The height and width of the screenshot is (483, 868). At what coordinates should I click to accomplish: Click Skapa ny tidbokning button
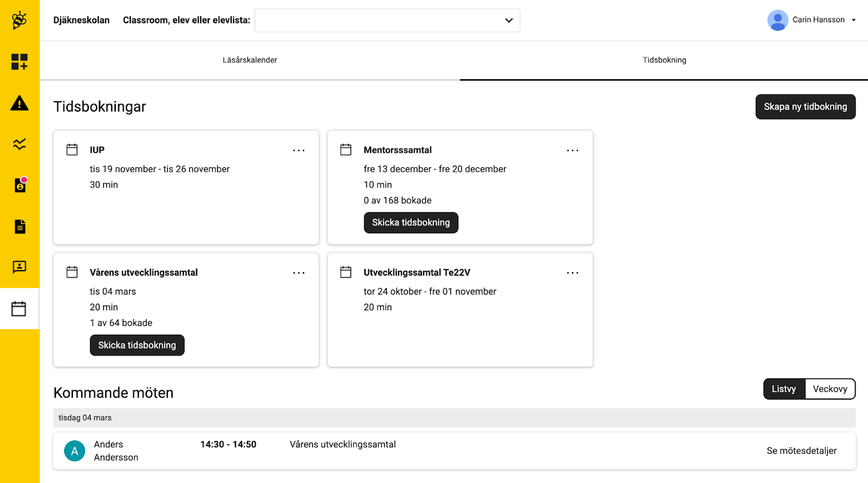click(805, 107)
